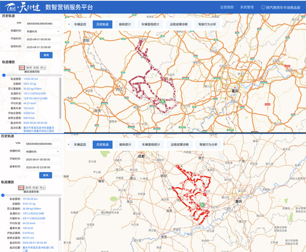Click the 查询 button below the 2025-08-31 end time
Image resolution: width=306 pixels, height=252 pixels.
click(x=46, y=55)
